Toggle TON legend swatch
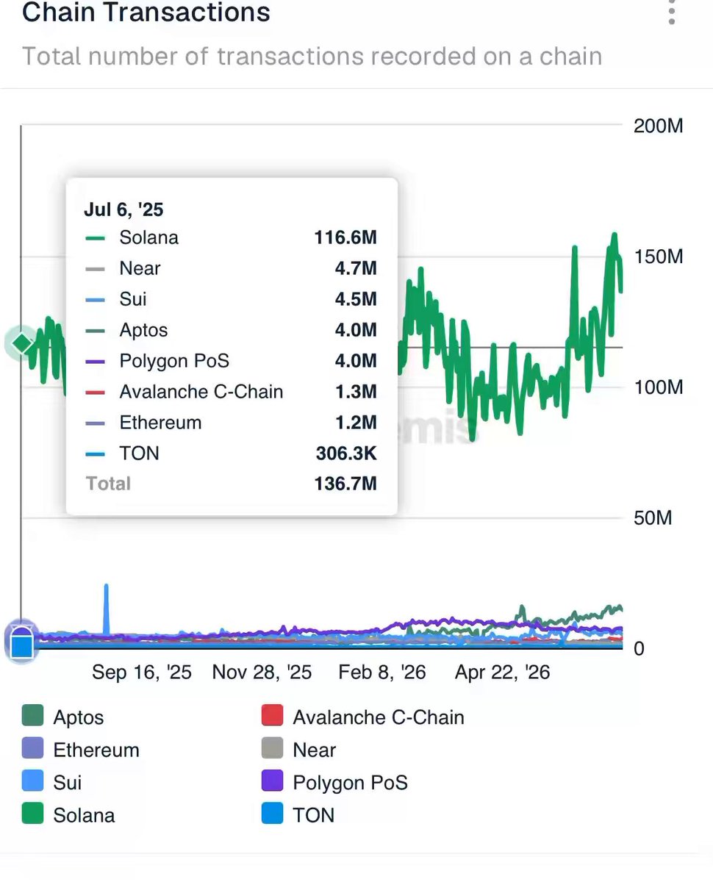Viewport: 713px width, 882px height. [x=272, y=814]
